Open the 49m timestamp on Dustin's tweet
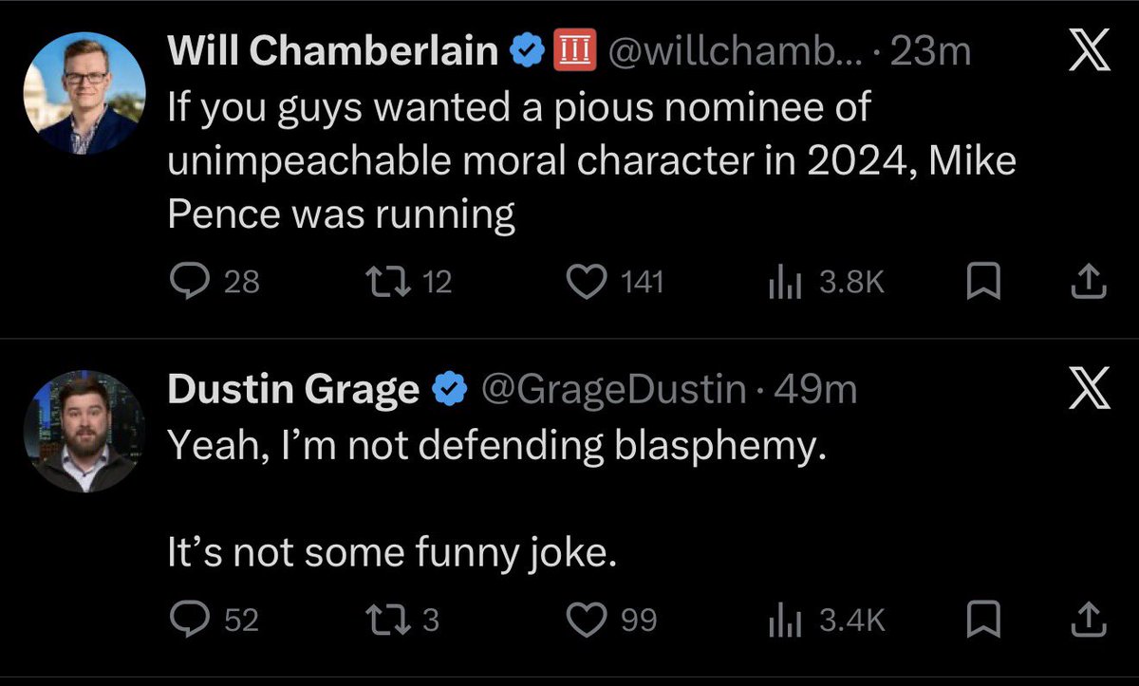 tap(816, 390)
